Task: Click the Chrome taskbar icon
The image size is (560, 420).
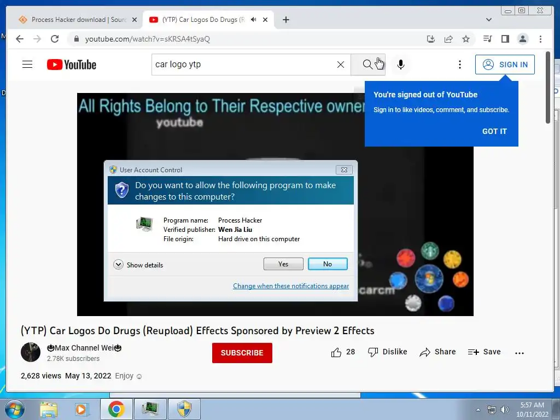Action: coord(116,409)
